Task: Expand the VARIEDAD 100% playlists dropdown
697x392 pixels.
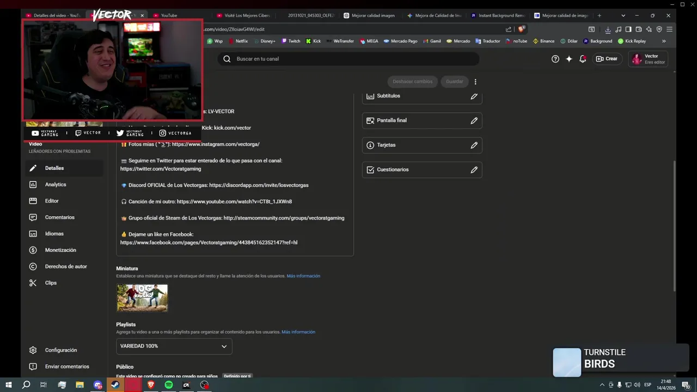Action: [x=174, y=346]
